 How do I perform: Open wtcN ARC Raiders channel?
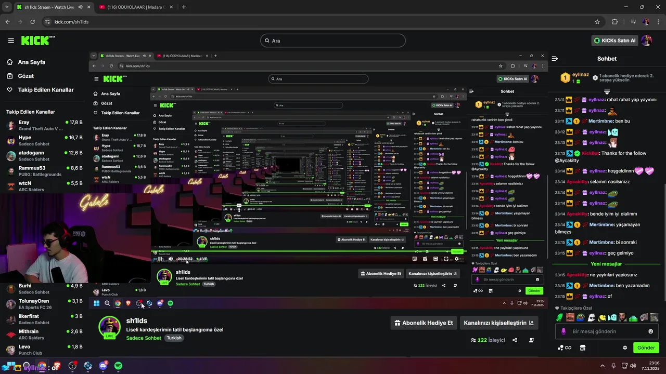[x=44, y=186]
